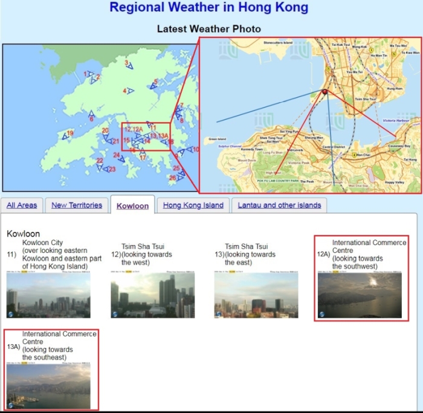Select camera marker 24 on the map
Screen dimensions: 423x413
[121, 159]
